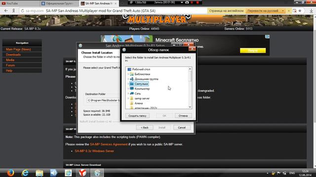Click the AdChoices icon on the Minecraft ad
Viewport: 316px width, 177px height.
[267, 36]
